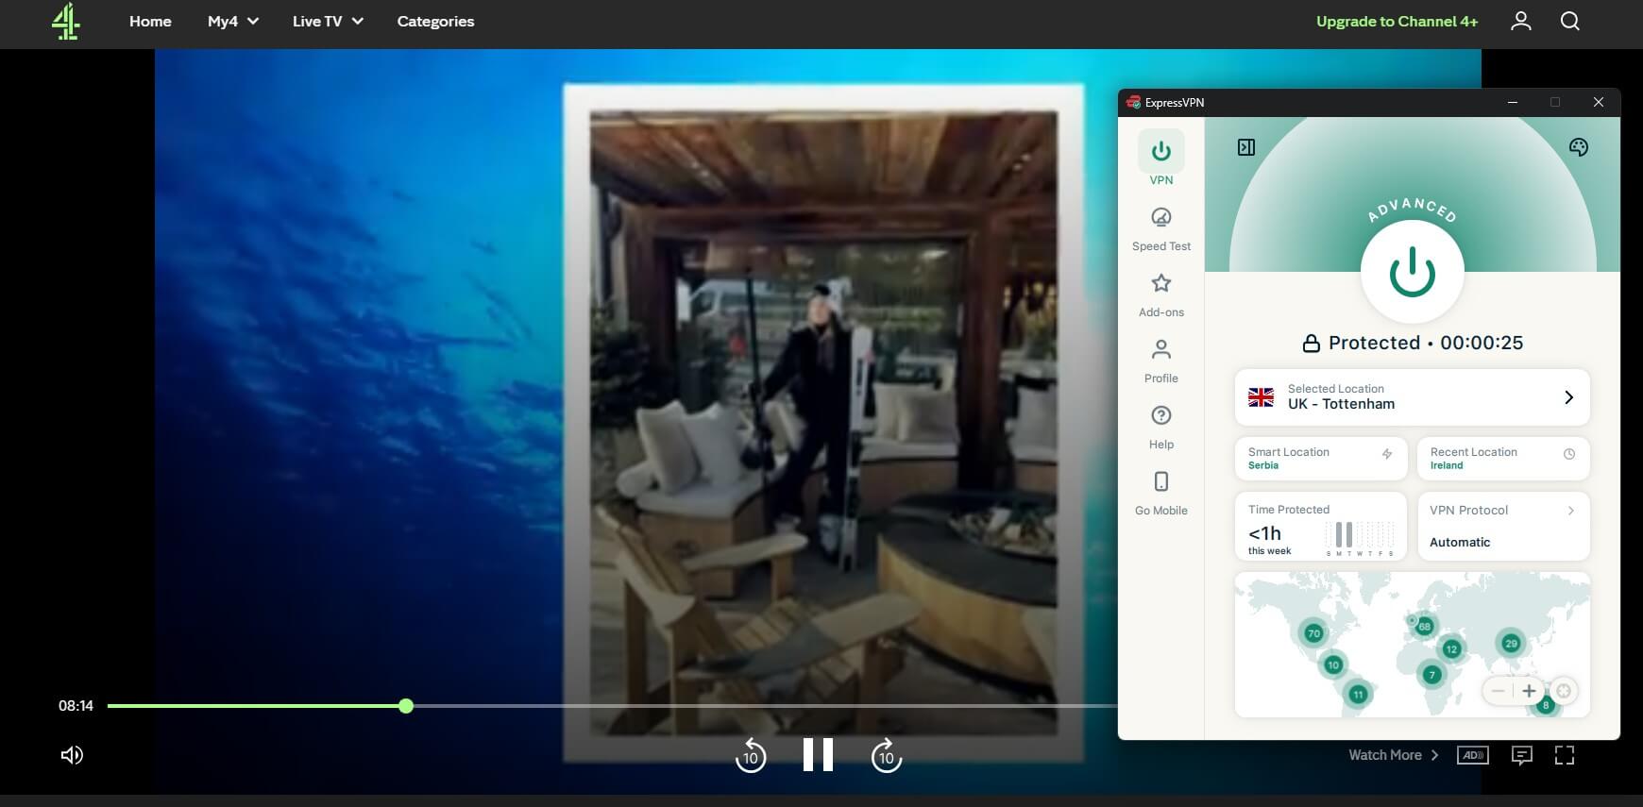1643x807 pixels.
Task: Open Speed Test in ExpressVPN
Action: coord(1161,229)
